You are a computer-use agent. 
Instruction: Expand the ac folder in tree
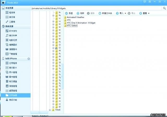[53, 98]
